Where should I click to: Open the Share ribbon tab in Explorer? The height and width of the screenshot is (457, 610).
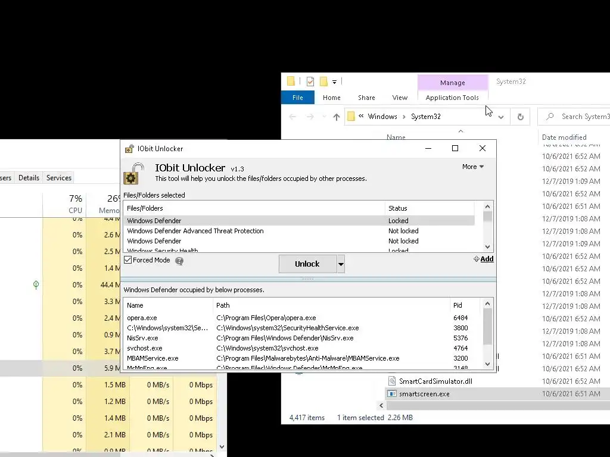[366, 98]
